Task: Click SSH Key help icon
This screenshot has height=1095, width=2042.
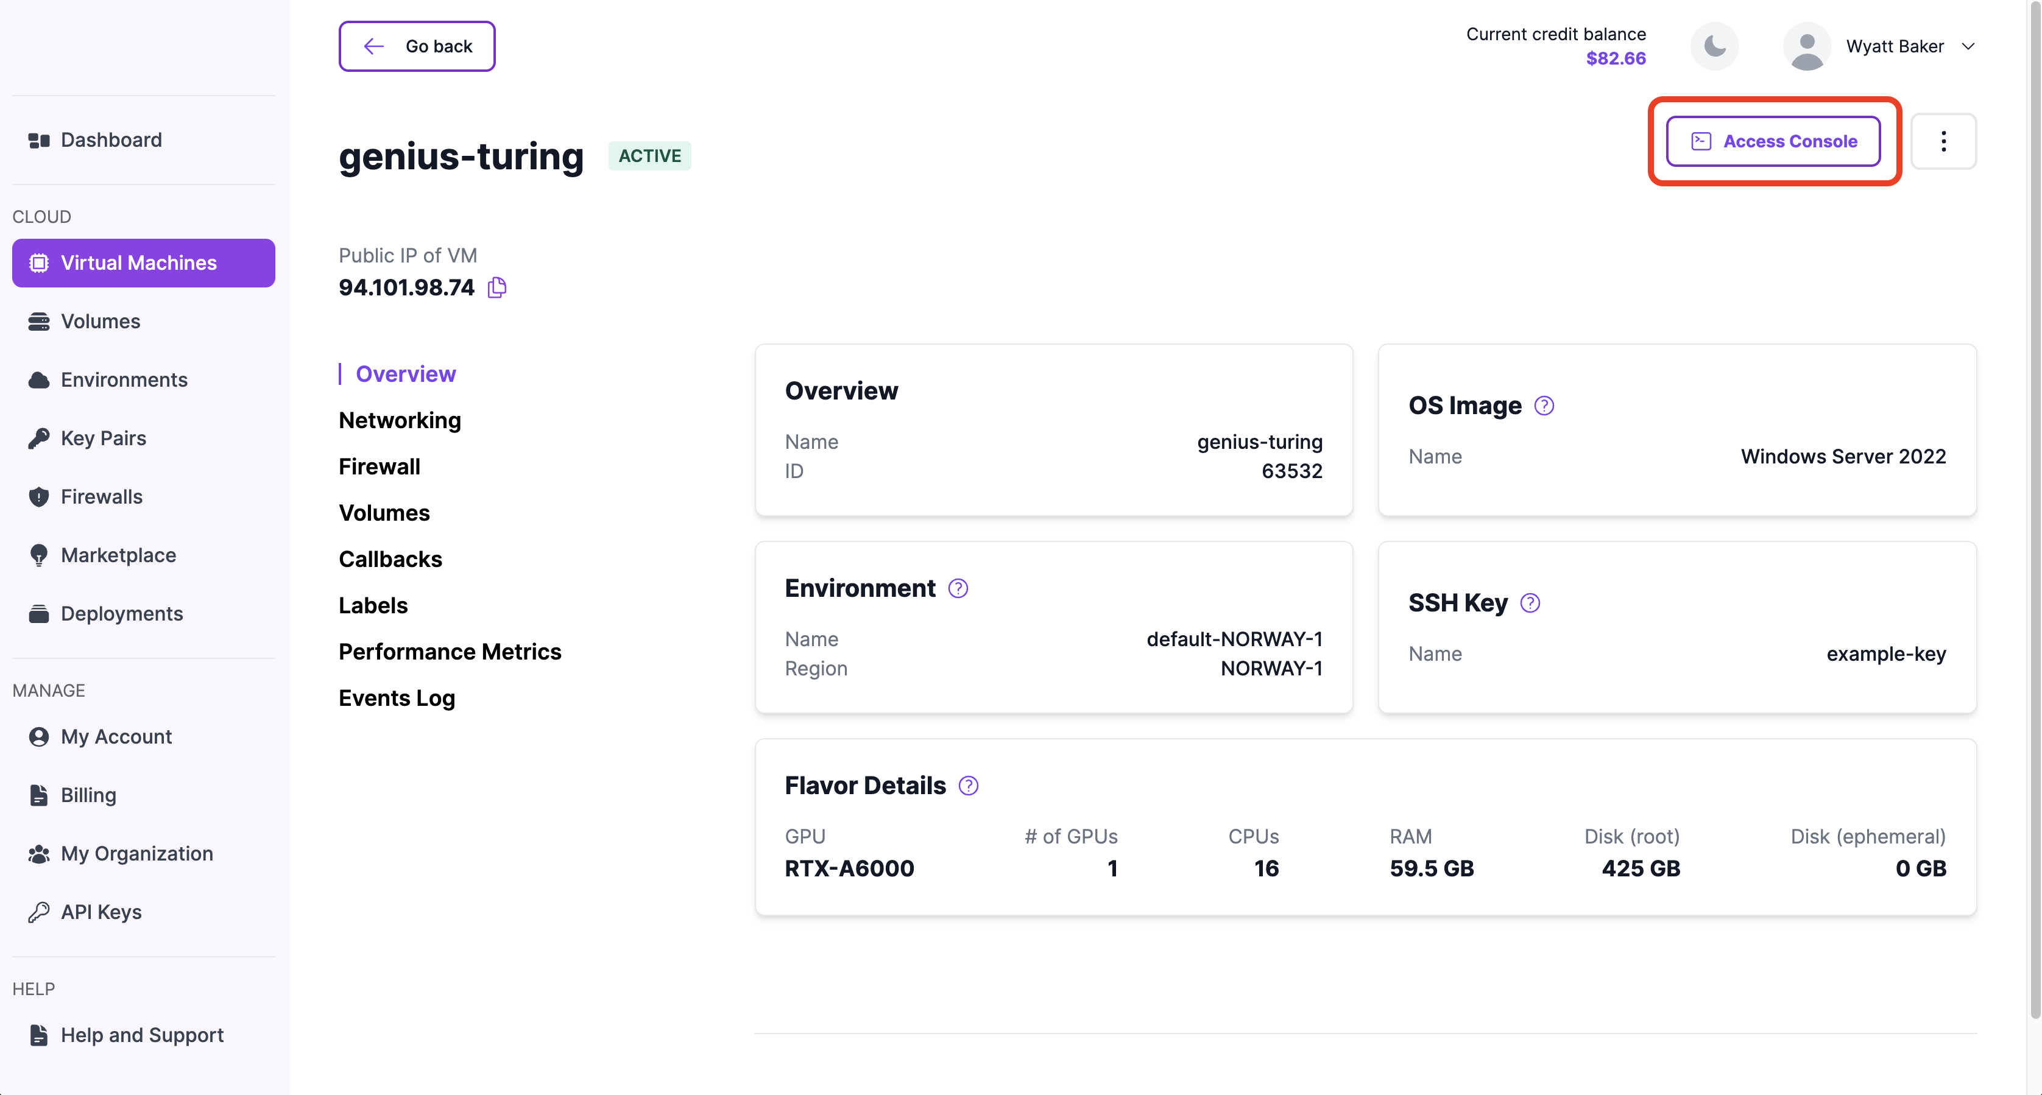Action: 1530,603
